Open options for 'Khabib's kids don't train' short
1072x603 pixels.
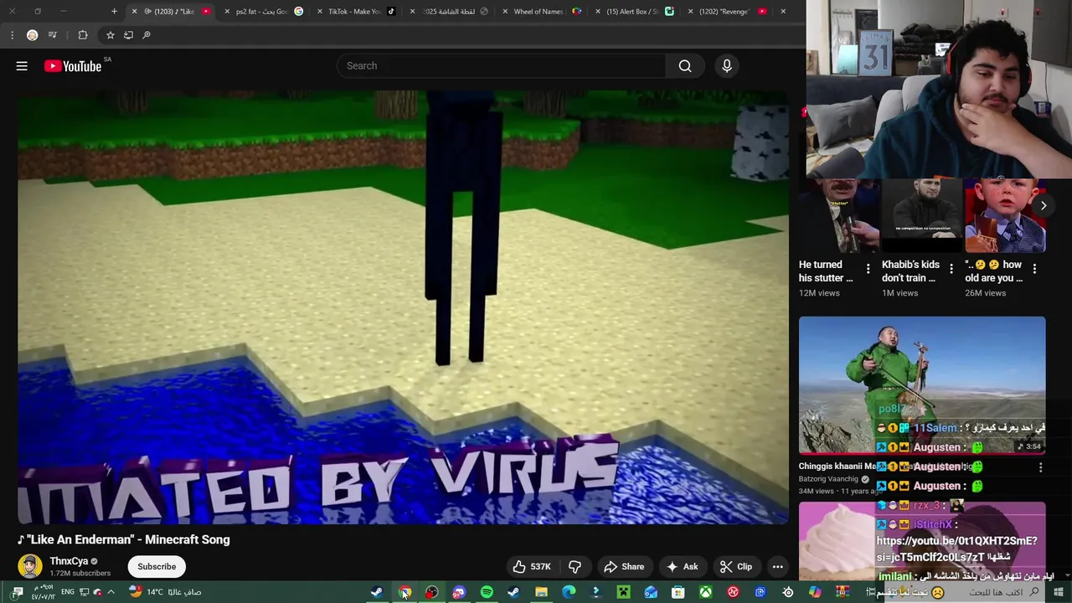pyautogui.click(x=951, y=269)
